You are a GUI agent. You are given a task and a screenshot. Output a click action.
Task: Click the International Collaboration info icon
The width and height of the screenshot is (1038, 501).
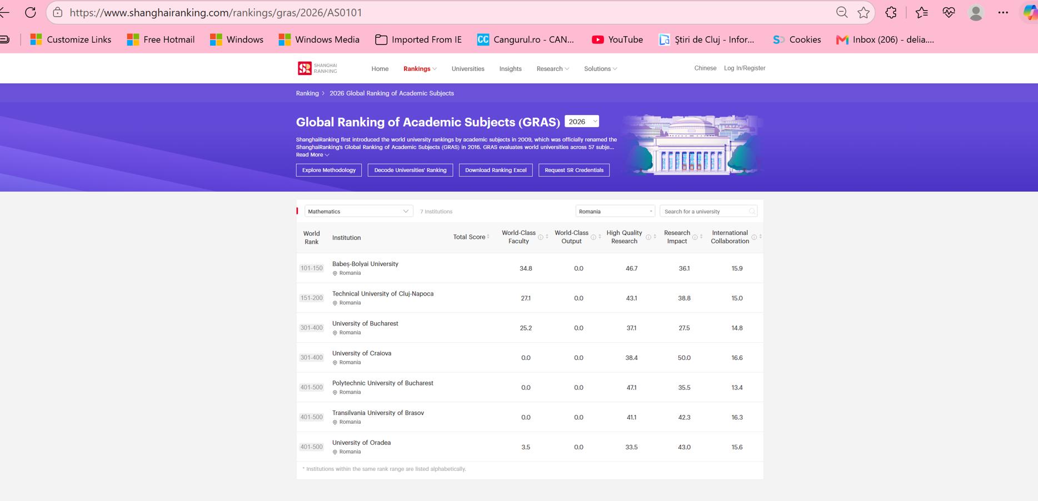[754, 237]
